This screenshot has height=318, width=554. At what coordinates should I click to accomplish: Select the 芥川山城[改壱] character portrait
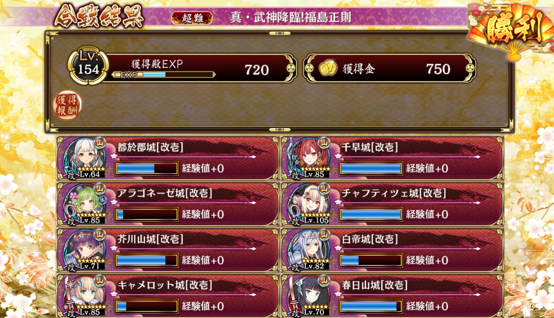(85, 250)
